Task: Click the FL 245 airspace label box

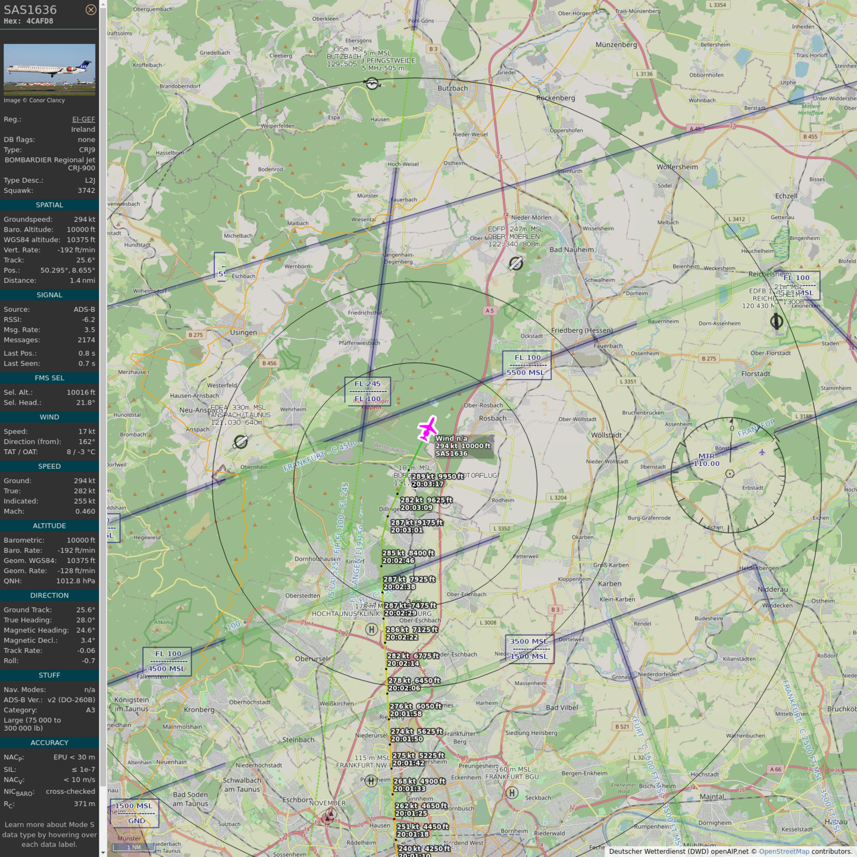Action: click(368, 391)
